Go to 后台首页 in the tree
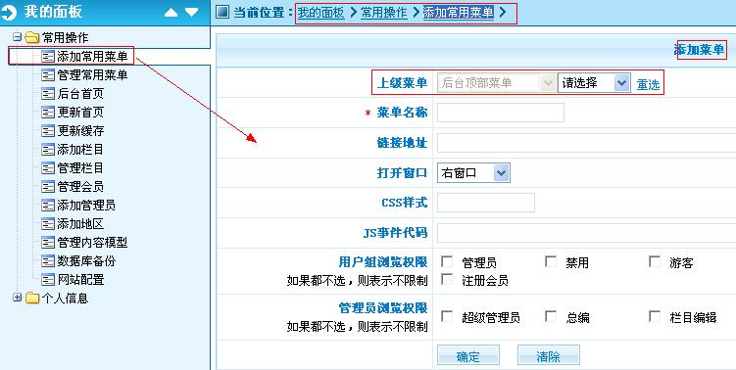 (80, 94)
